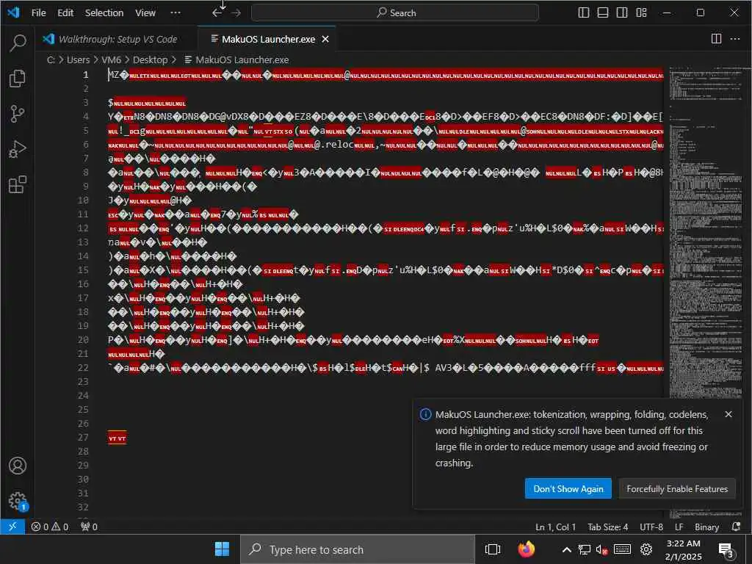Close the MakuOS Launcher.exe tab
Viewport: 752px width, 564px height.
(325, 40)
